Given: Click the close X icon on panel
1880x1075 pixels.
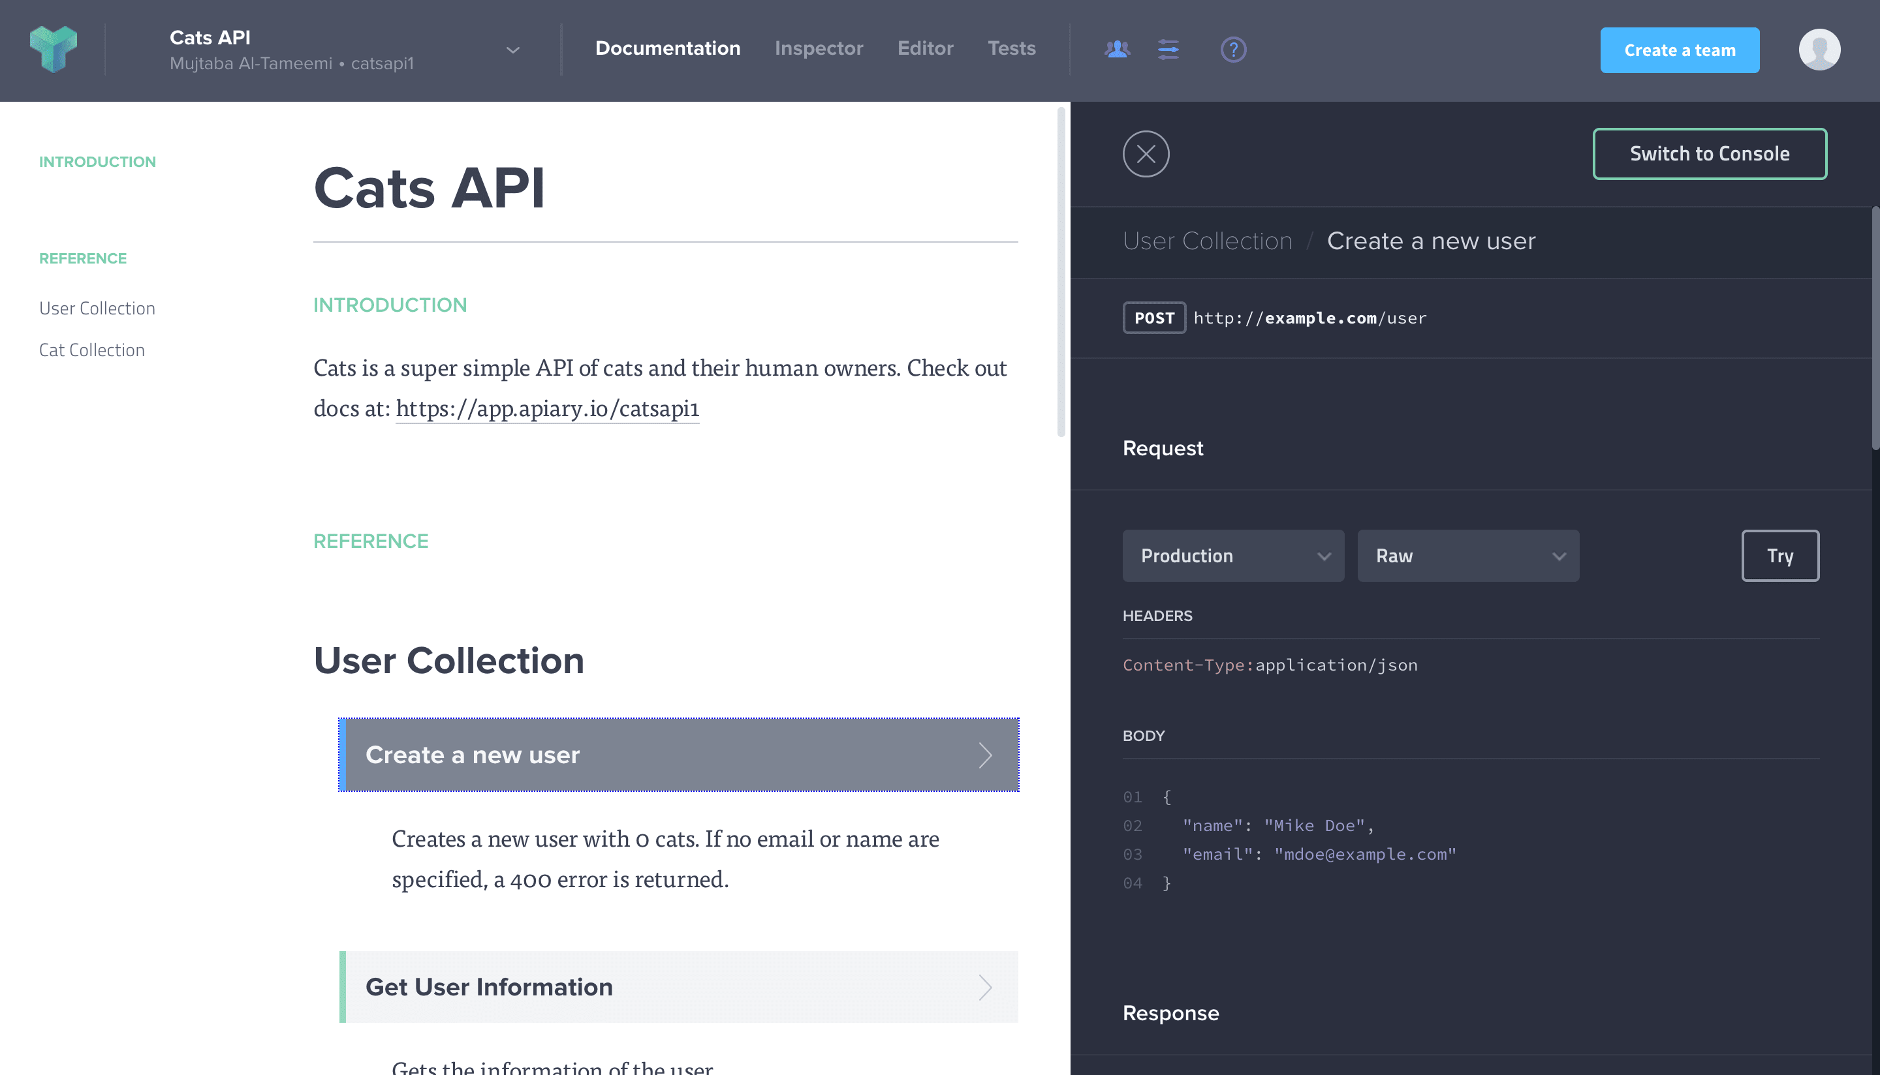Looking at the screenshot, I should (x=1146, y=153).
